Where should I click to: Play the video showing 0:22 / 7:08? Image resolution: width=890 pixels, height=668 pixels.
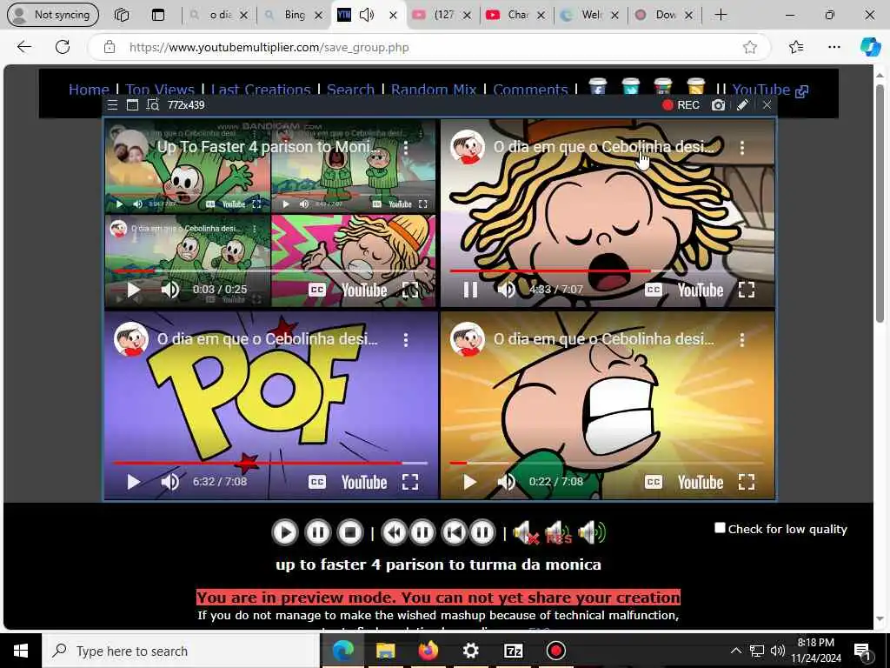[469, 482]
